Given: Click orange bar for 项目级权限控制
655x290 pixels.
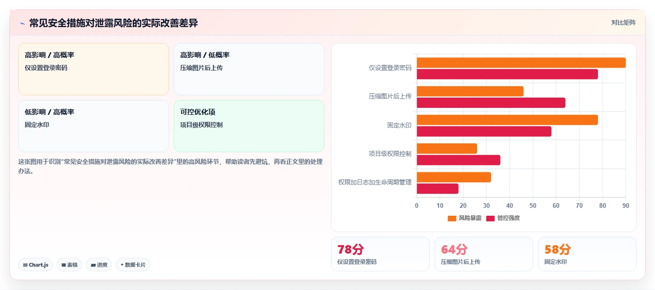Looking at the screenshot, I should (447, 149).
